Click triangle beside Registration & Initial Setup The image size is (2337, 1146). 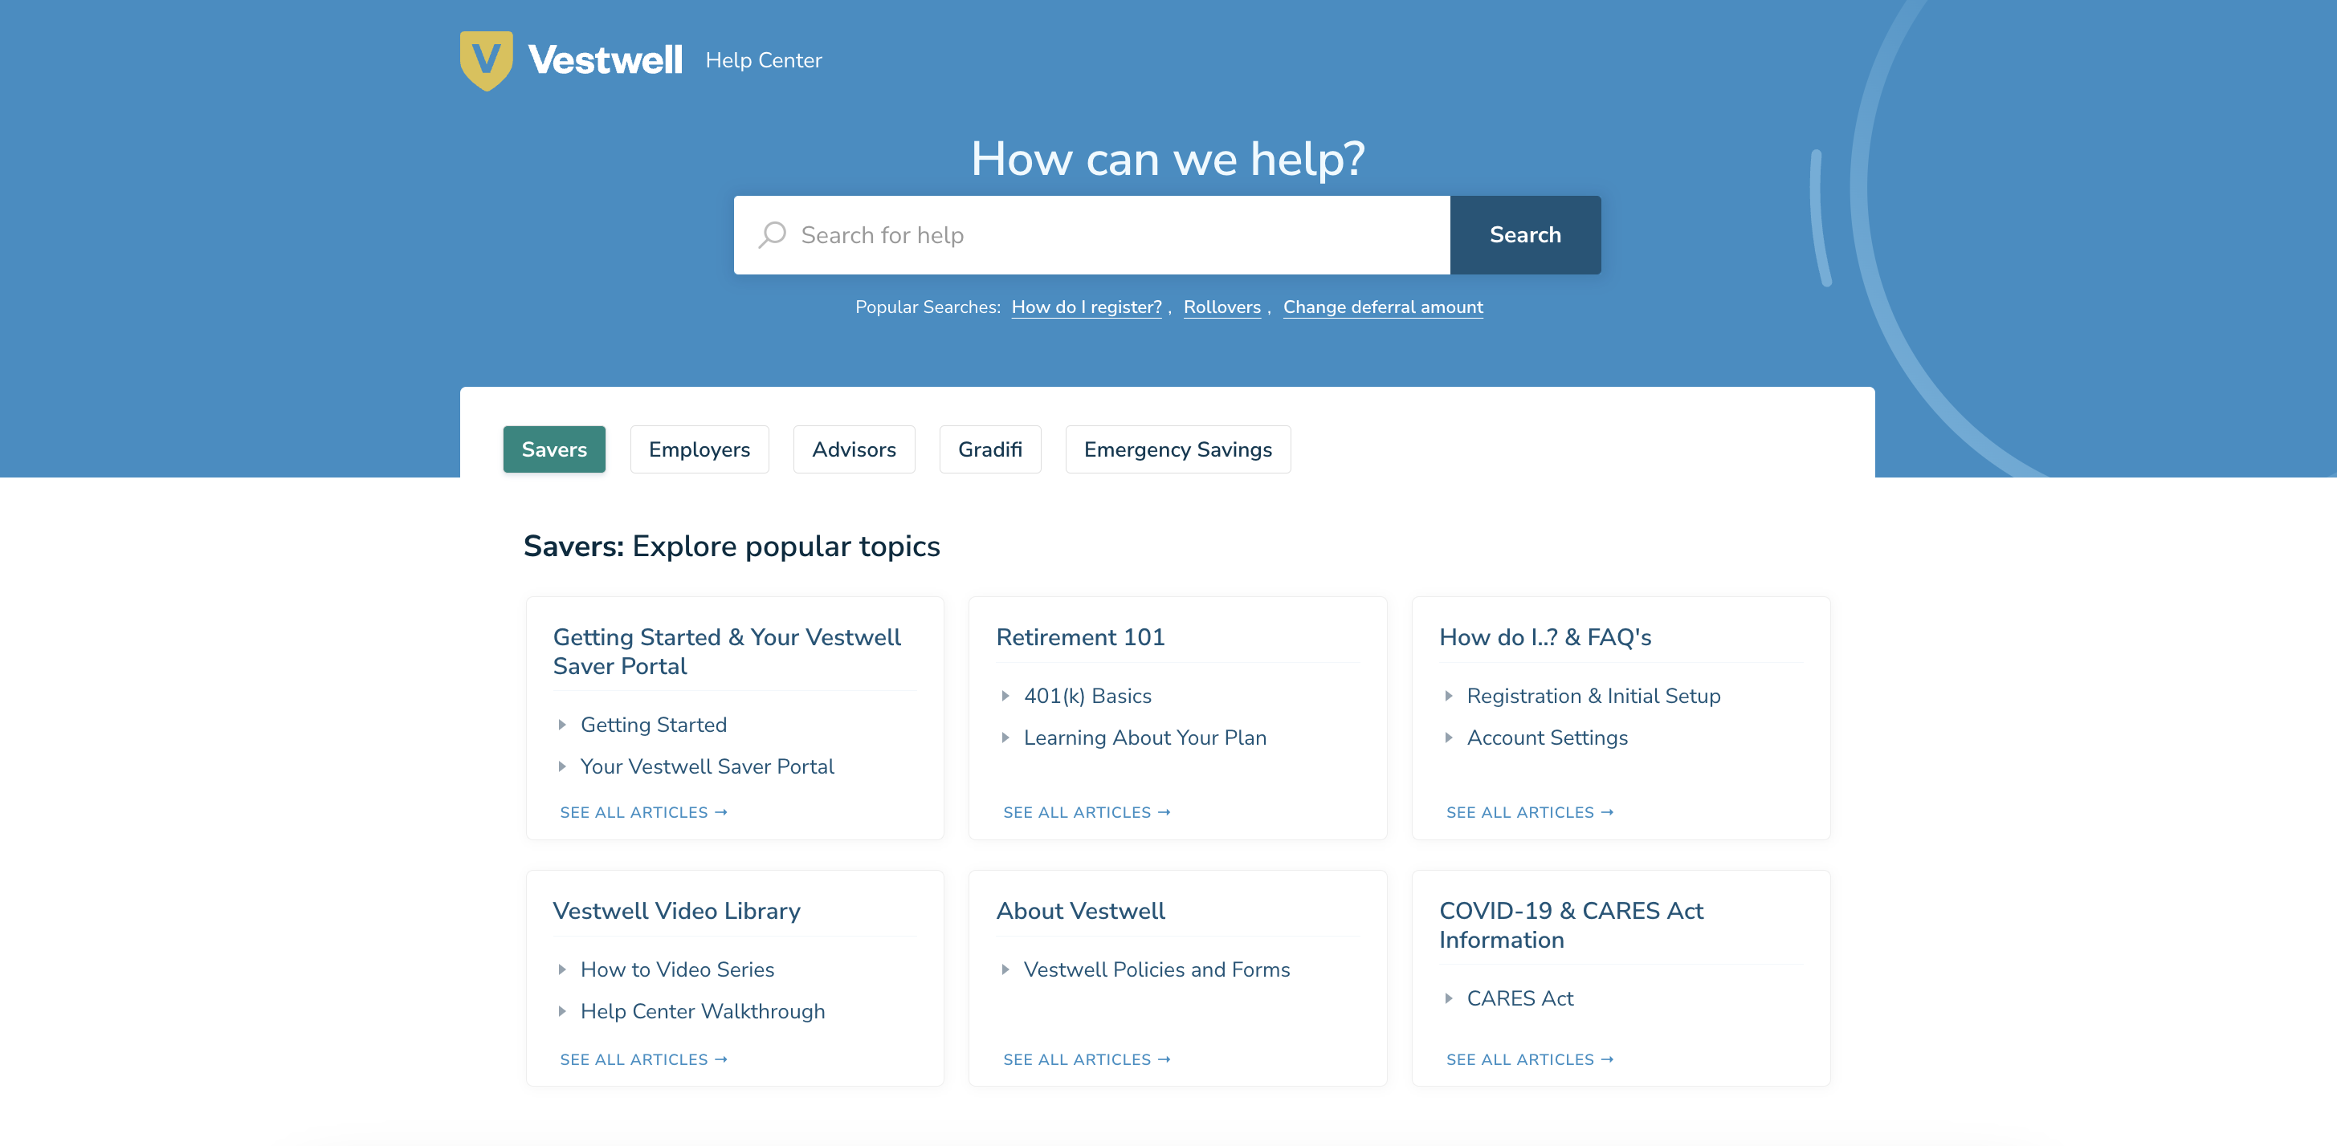coord(1448,696)
